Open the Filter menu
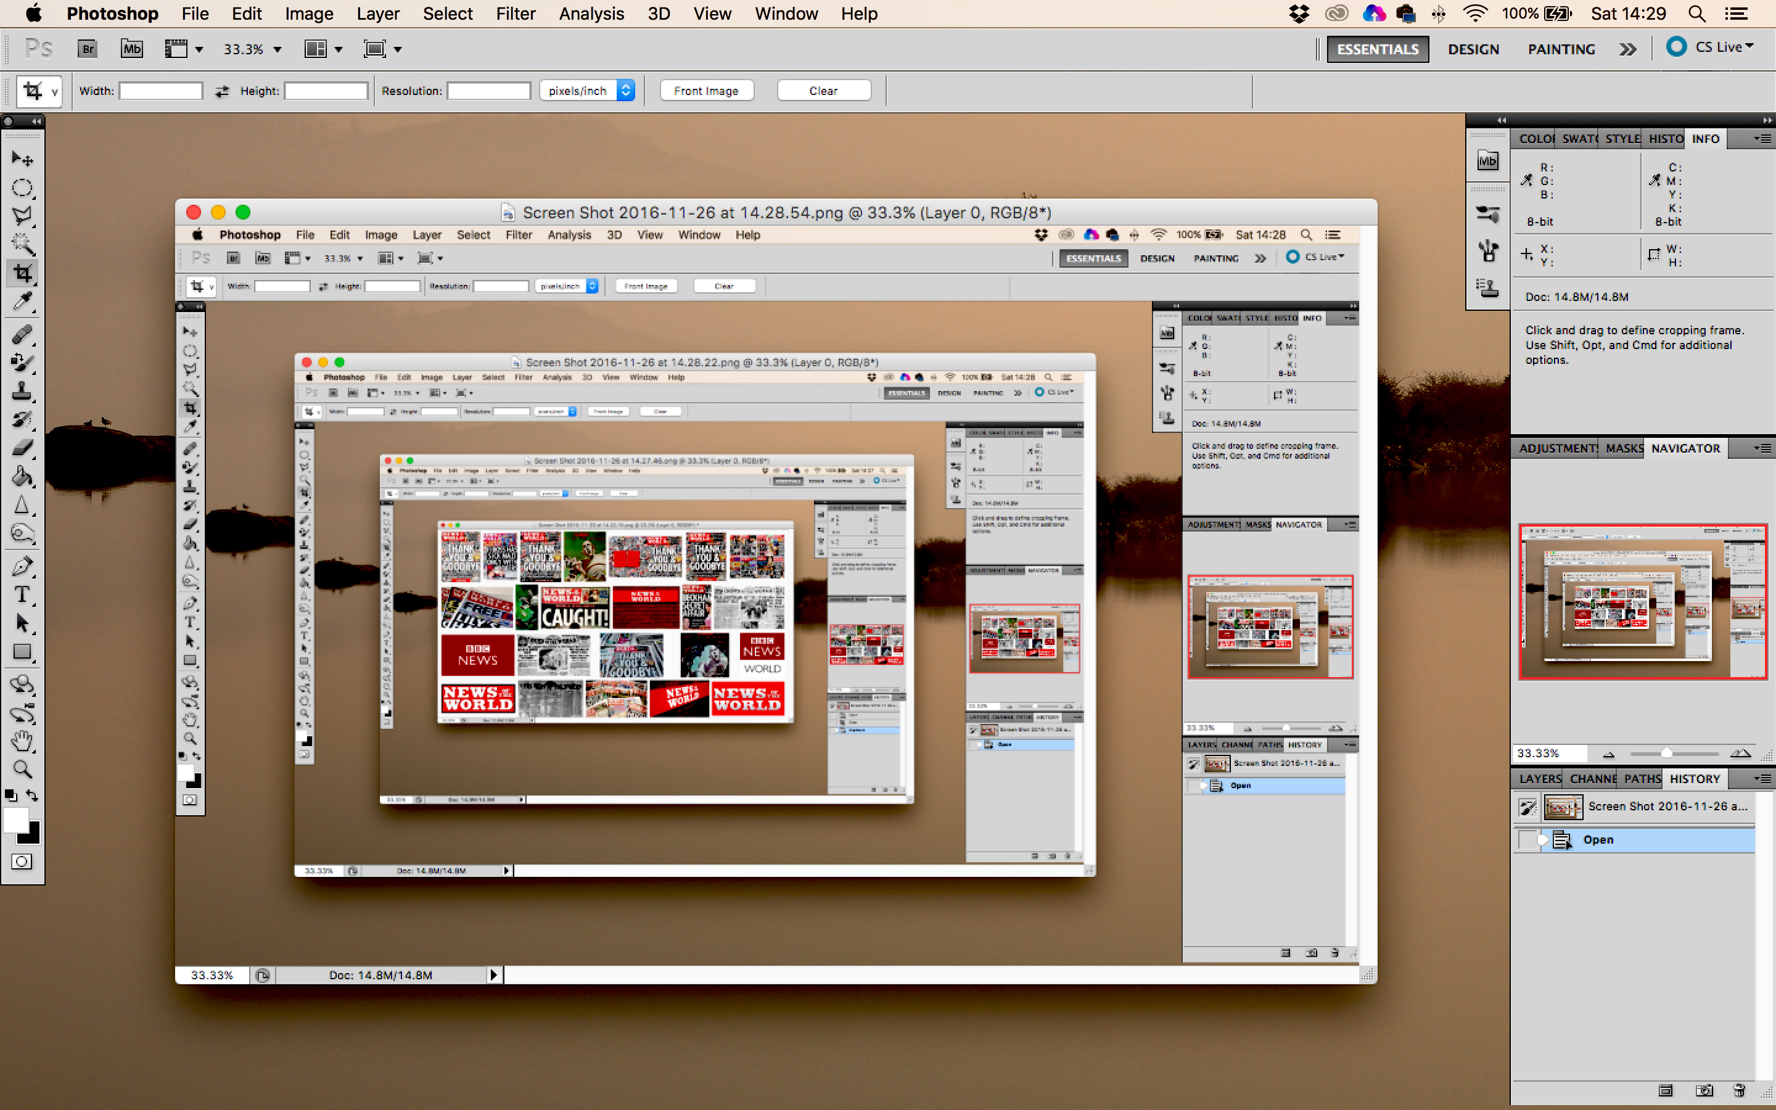Image resolution: width=1776 pixels, height=1110 pixels. (x=515, y=13)
